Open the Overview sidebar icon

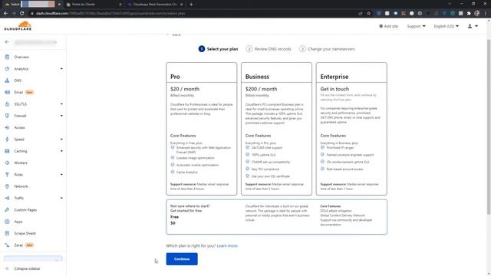tap(7, 57)
